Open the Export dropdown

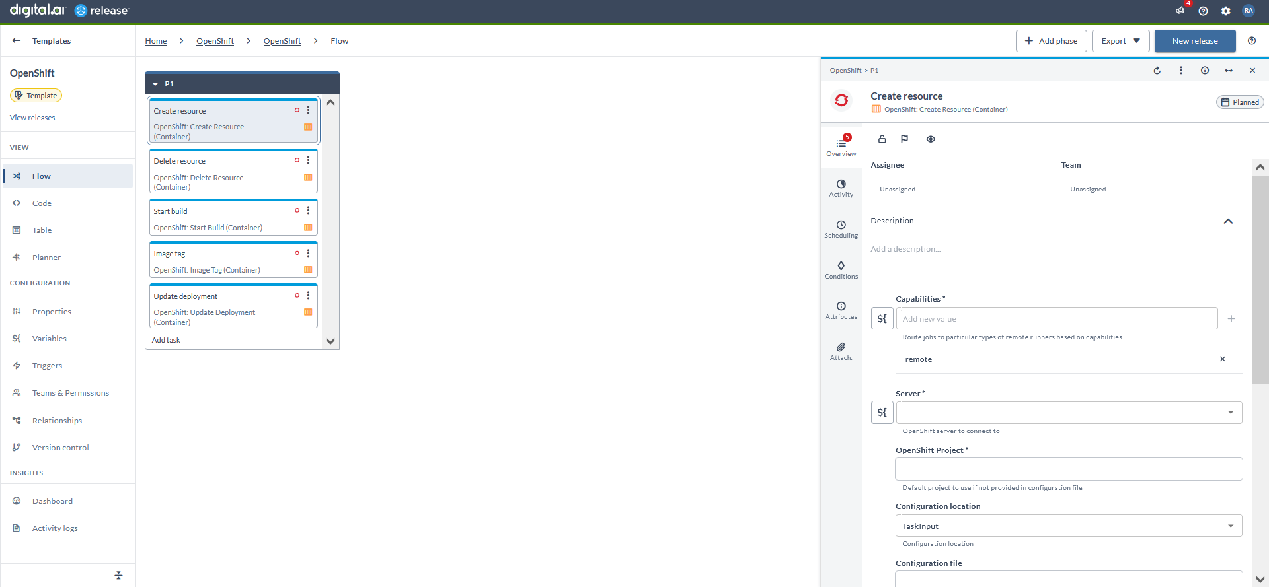(x=1120, y=41)
